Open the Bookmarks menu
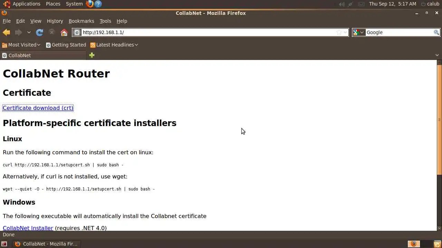442x248 pixels. 81,21
